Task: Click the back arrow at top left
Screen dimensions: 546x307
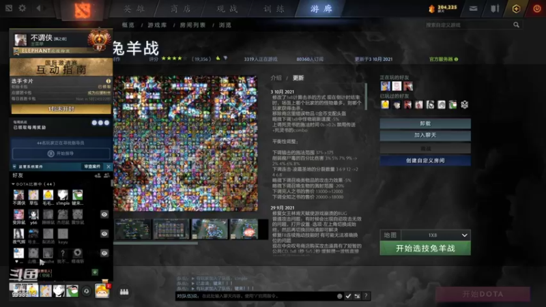Action: pos(39,8)
